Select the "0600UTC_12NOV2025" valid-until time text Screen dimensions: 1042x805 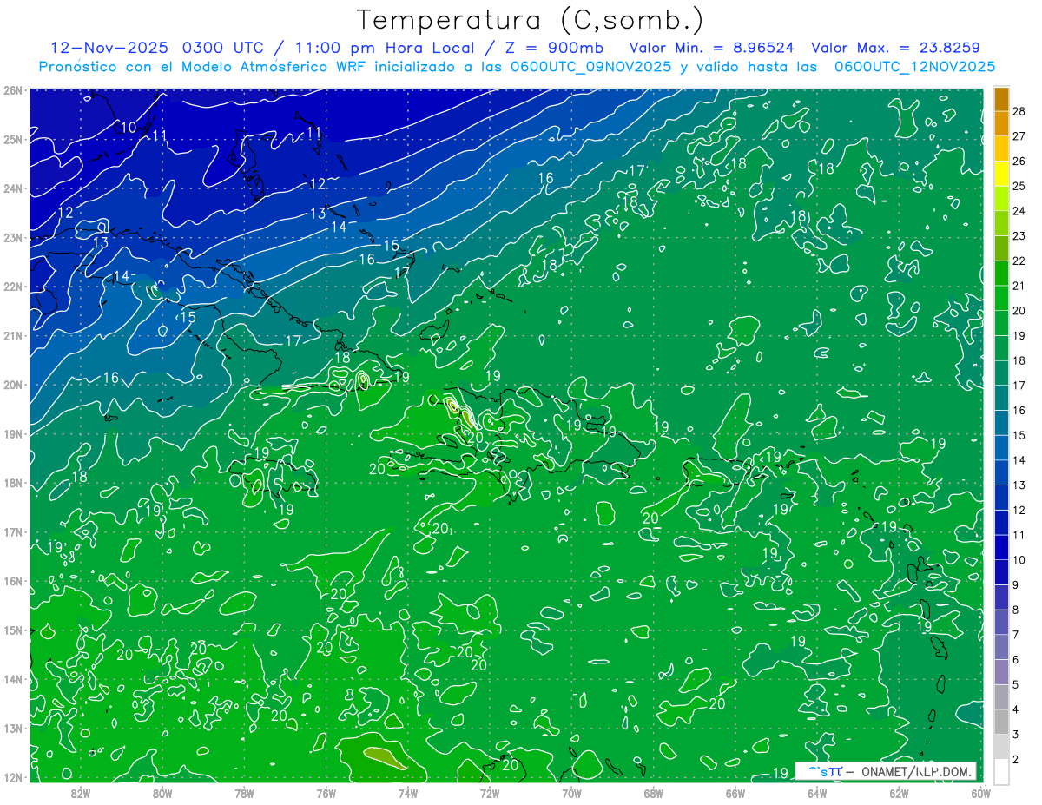(914, 67)
